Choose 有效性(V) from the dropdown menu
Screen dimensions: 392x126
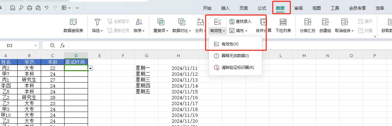235,44
